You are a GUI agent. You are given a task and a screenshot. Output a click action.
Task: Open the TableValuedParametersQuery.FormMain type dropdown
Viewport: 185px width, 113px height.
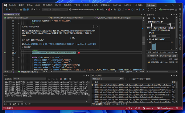73,18
